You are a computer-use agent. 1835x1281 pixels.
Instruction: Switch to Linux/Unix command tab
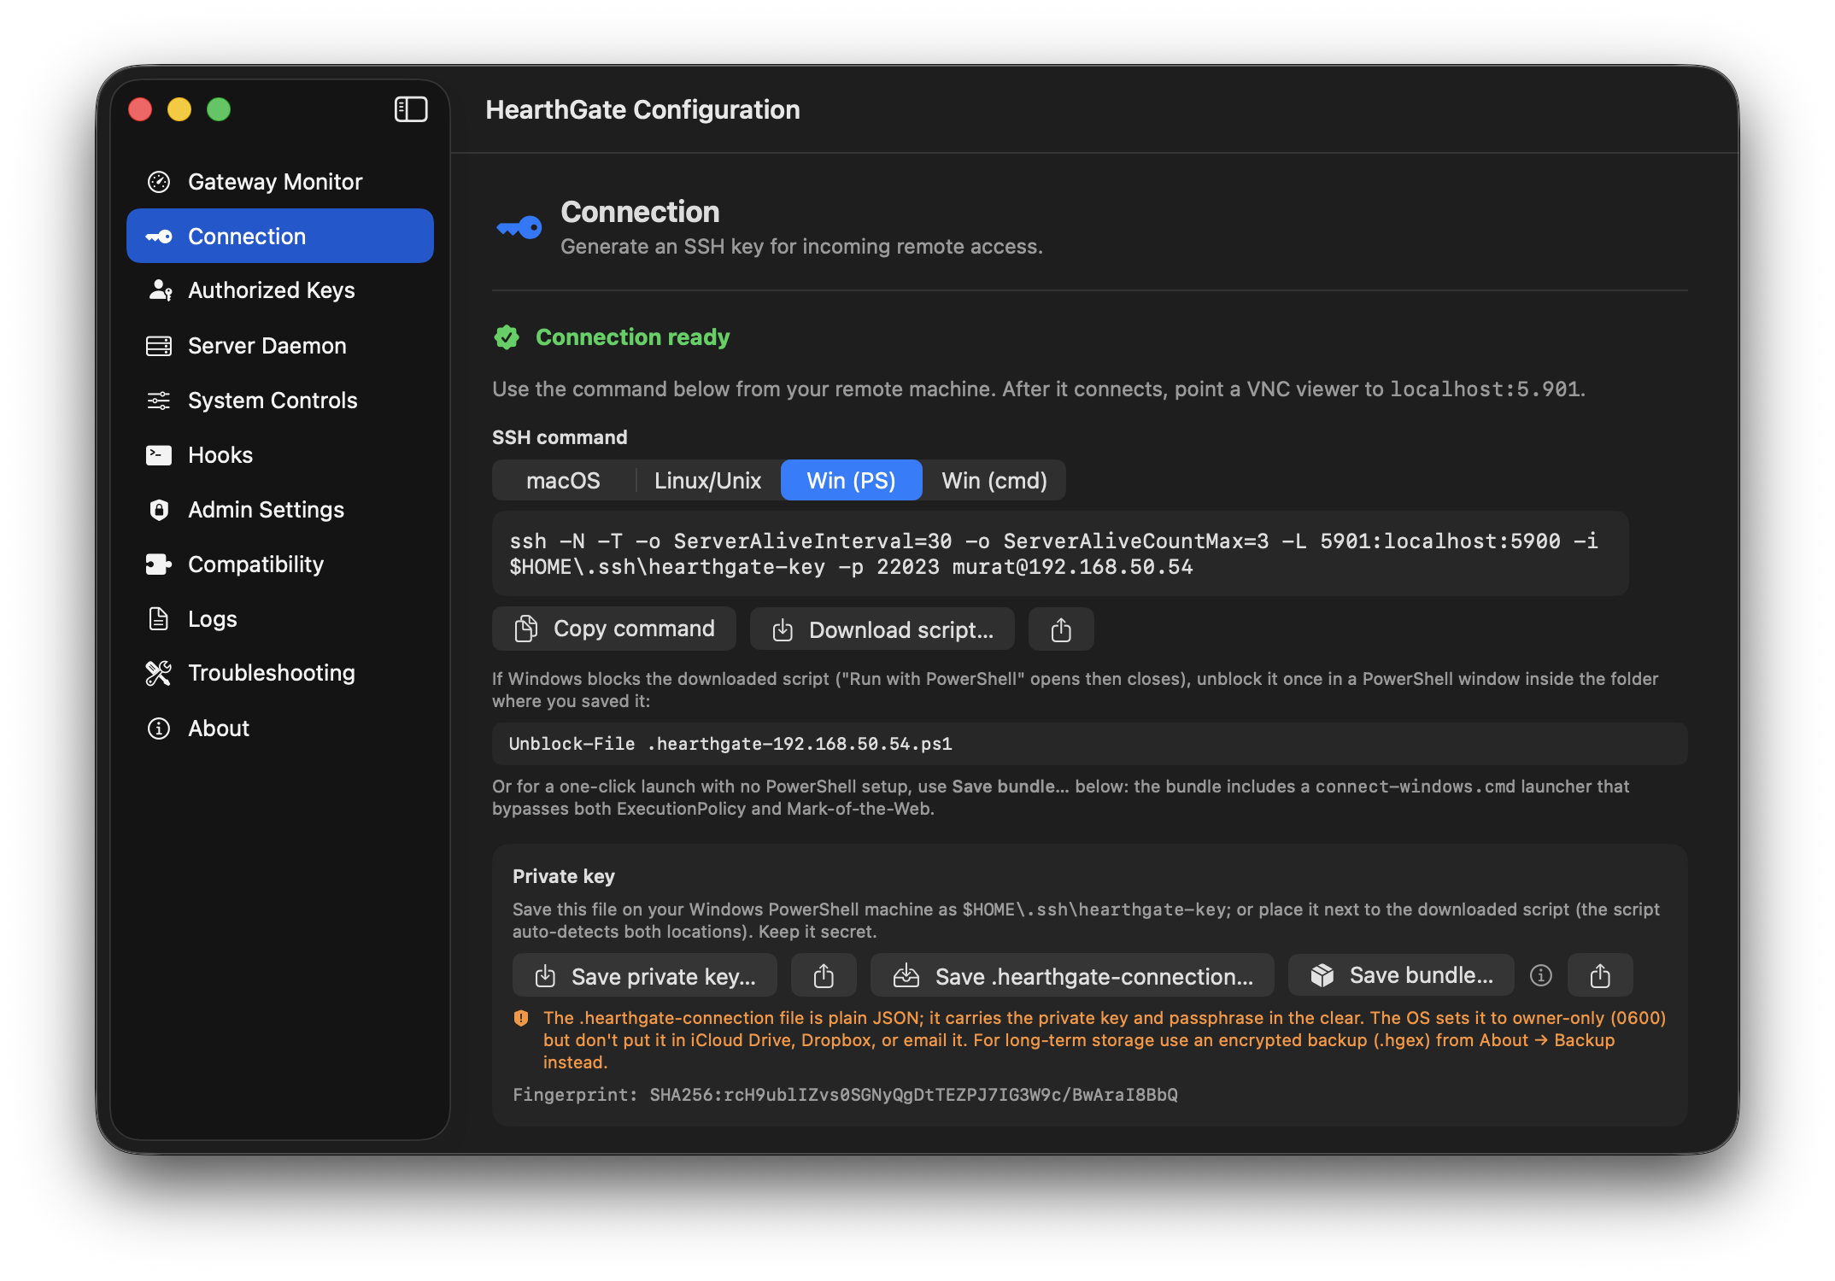tap(707, 480)
